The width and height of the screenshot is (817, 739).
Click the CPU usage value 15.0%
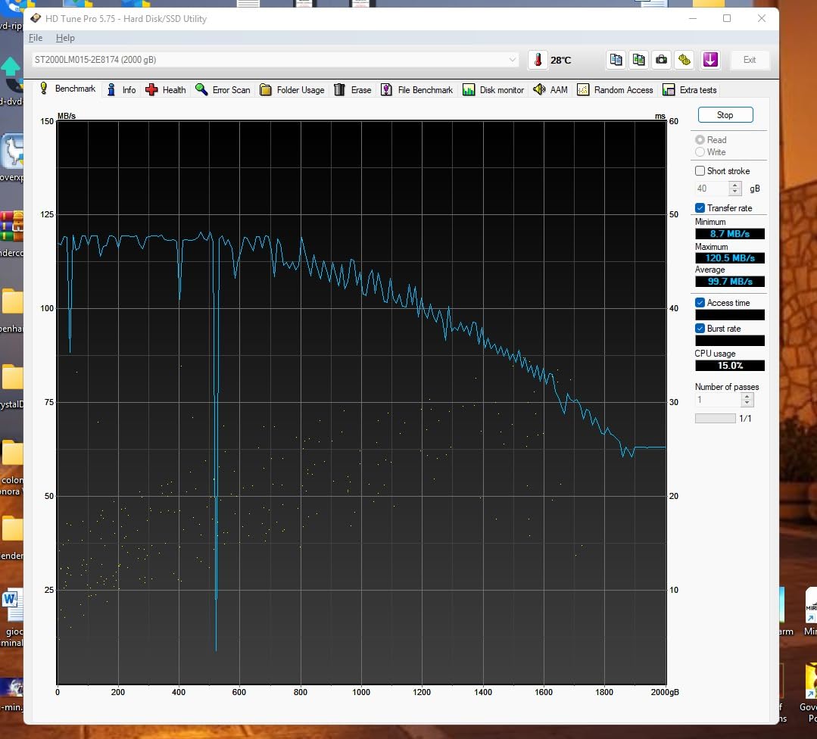(x=730, y=366)
